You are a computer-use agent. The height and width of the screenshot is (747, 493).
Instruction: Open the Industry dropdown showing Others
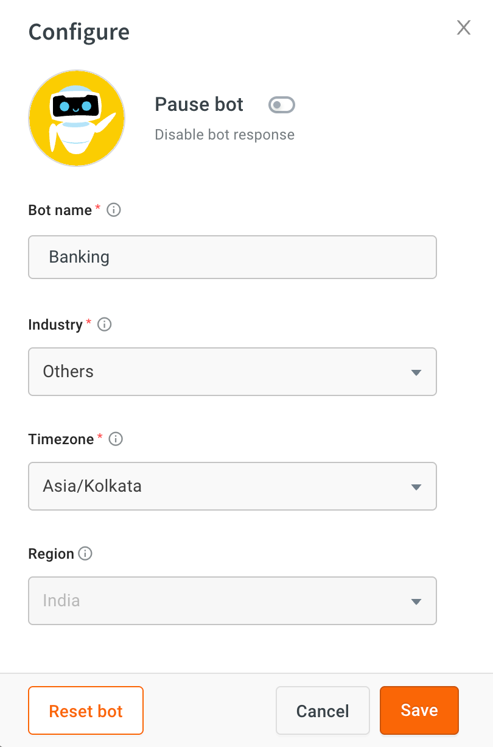tap(232, 372)
